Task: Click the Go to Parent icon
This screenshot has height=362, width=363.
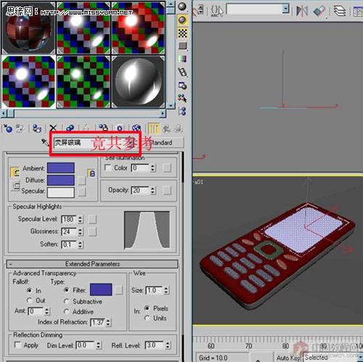Action: 166,129
